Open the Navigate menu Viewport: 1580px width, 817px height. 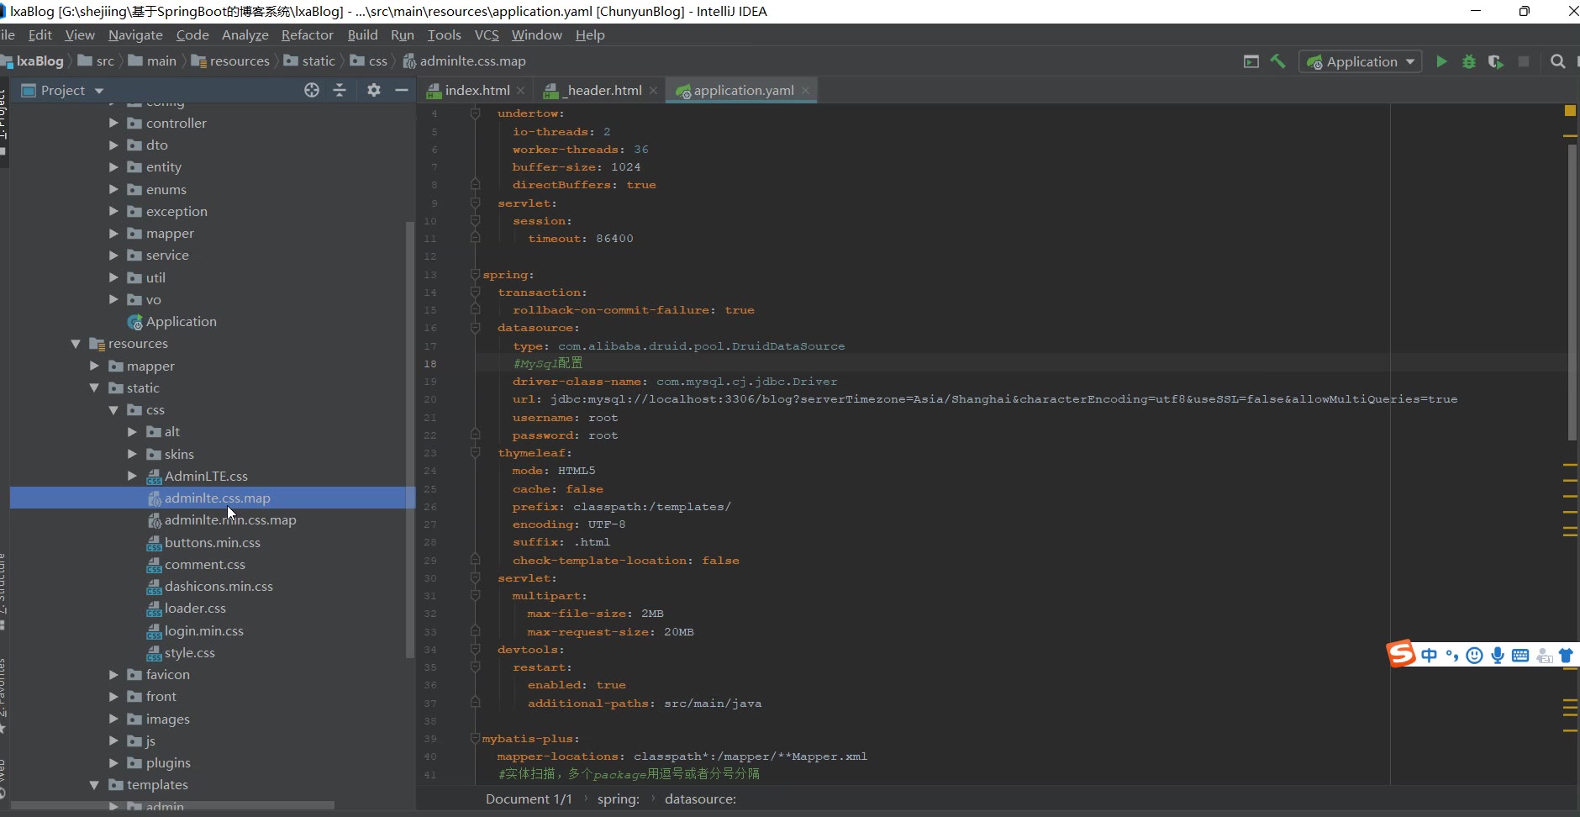tap(135, 34)
